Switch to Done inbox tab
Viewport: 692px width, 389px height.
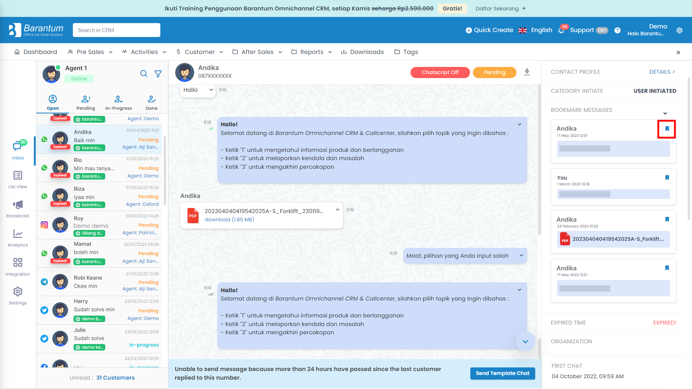(151, 103)
